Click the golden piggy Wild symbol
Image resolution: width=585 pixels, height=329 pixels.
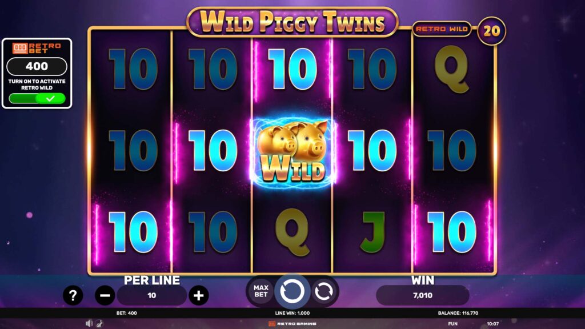click(292, 151)
